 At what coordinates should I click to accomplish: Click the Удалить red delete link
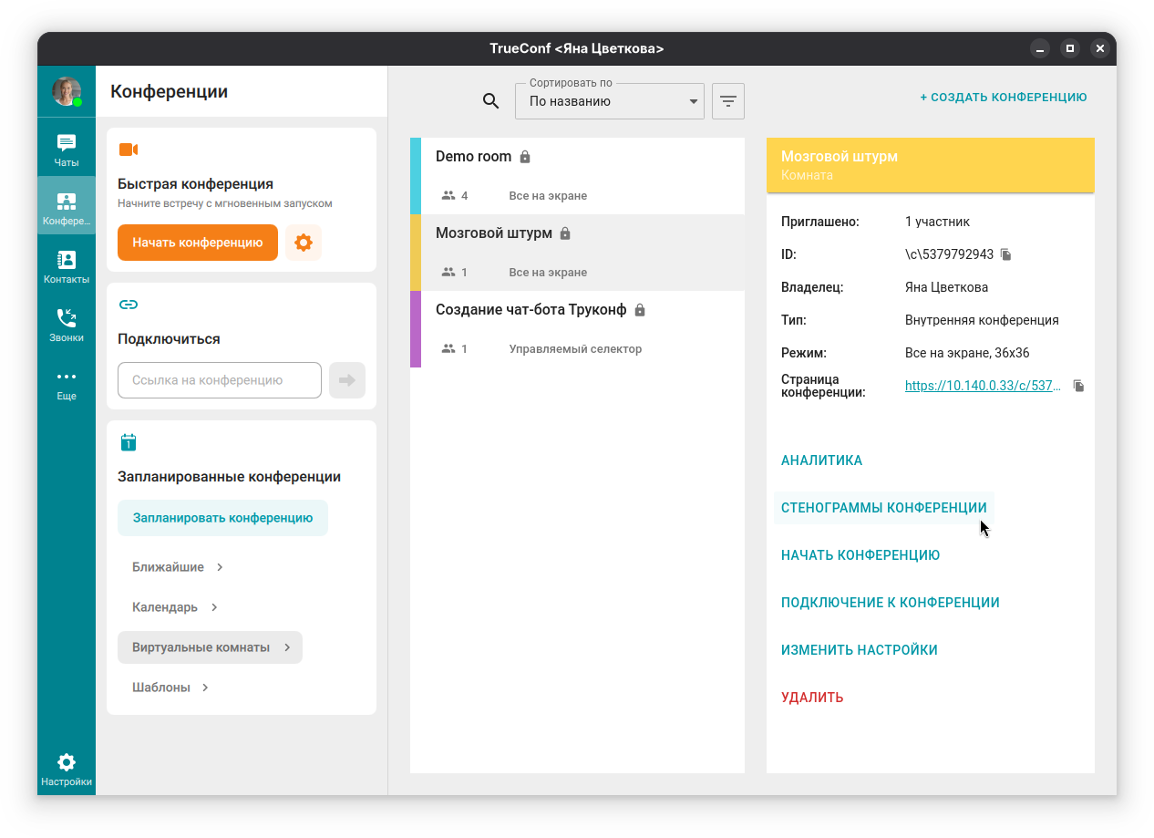(812, 698)
